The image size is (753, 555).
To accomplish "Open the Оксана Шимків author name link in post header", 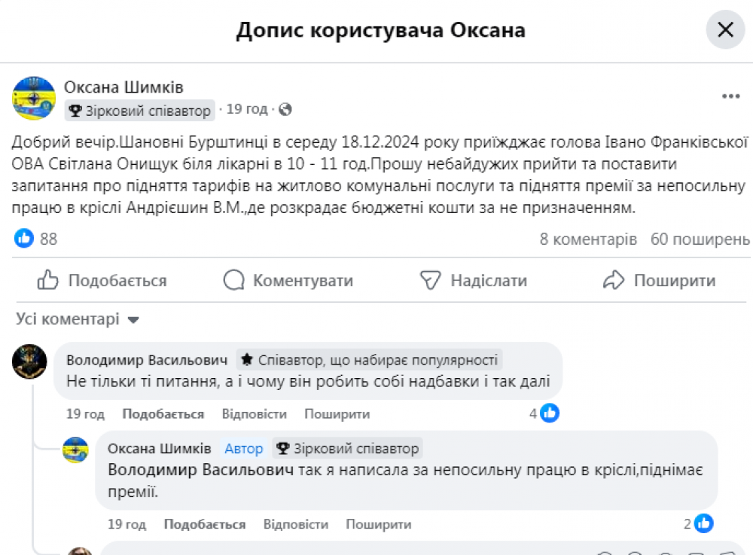I will coord(123,88).
